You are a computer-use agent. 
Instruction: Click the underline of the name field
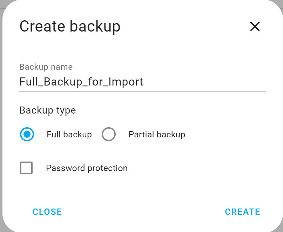click(x=142, y=91)
